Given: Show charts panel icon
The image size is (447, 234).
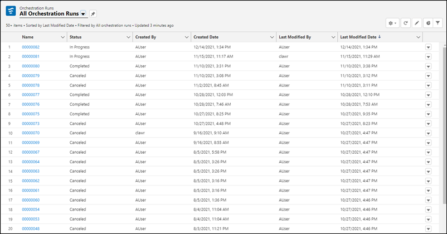Looking at the screenshot, I should [428, 23].
